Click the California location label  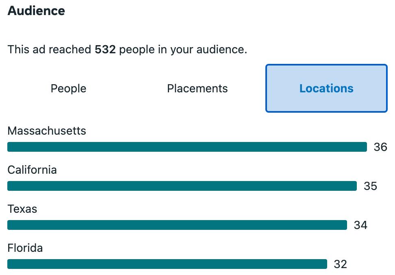[32, 170]
